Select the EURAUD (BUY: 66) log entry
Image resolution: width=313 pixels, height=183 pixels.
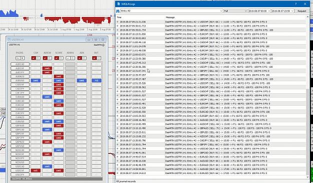coord(211,165)
